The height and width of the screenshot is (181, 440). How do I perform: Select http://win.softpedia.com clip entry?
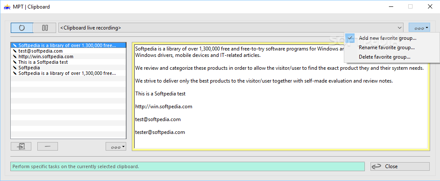pyautogui.click(x=69, y=56)
